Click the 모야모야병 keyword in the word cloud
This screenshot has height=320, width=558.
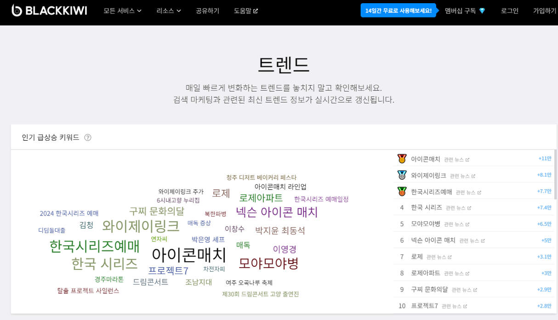tap(269, 263)
